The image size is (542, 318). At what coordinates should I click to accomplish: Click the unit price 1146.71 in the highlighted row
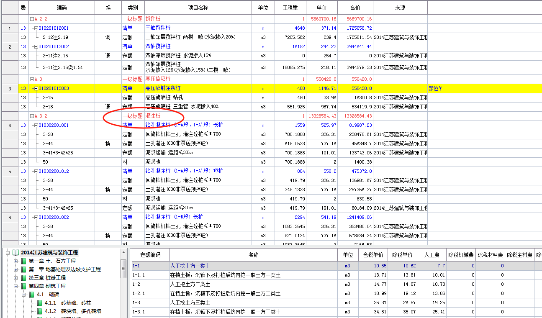[x=322, y=89]
